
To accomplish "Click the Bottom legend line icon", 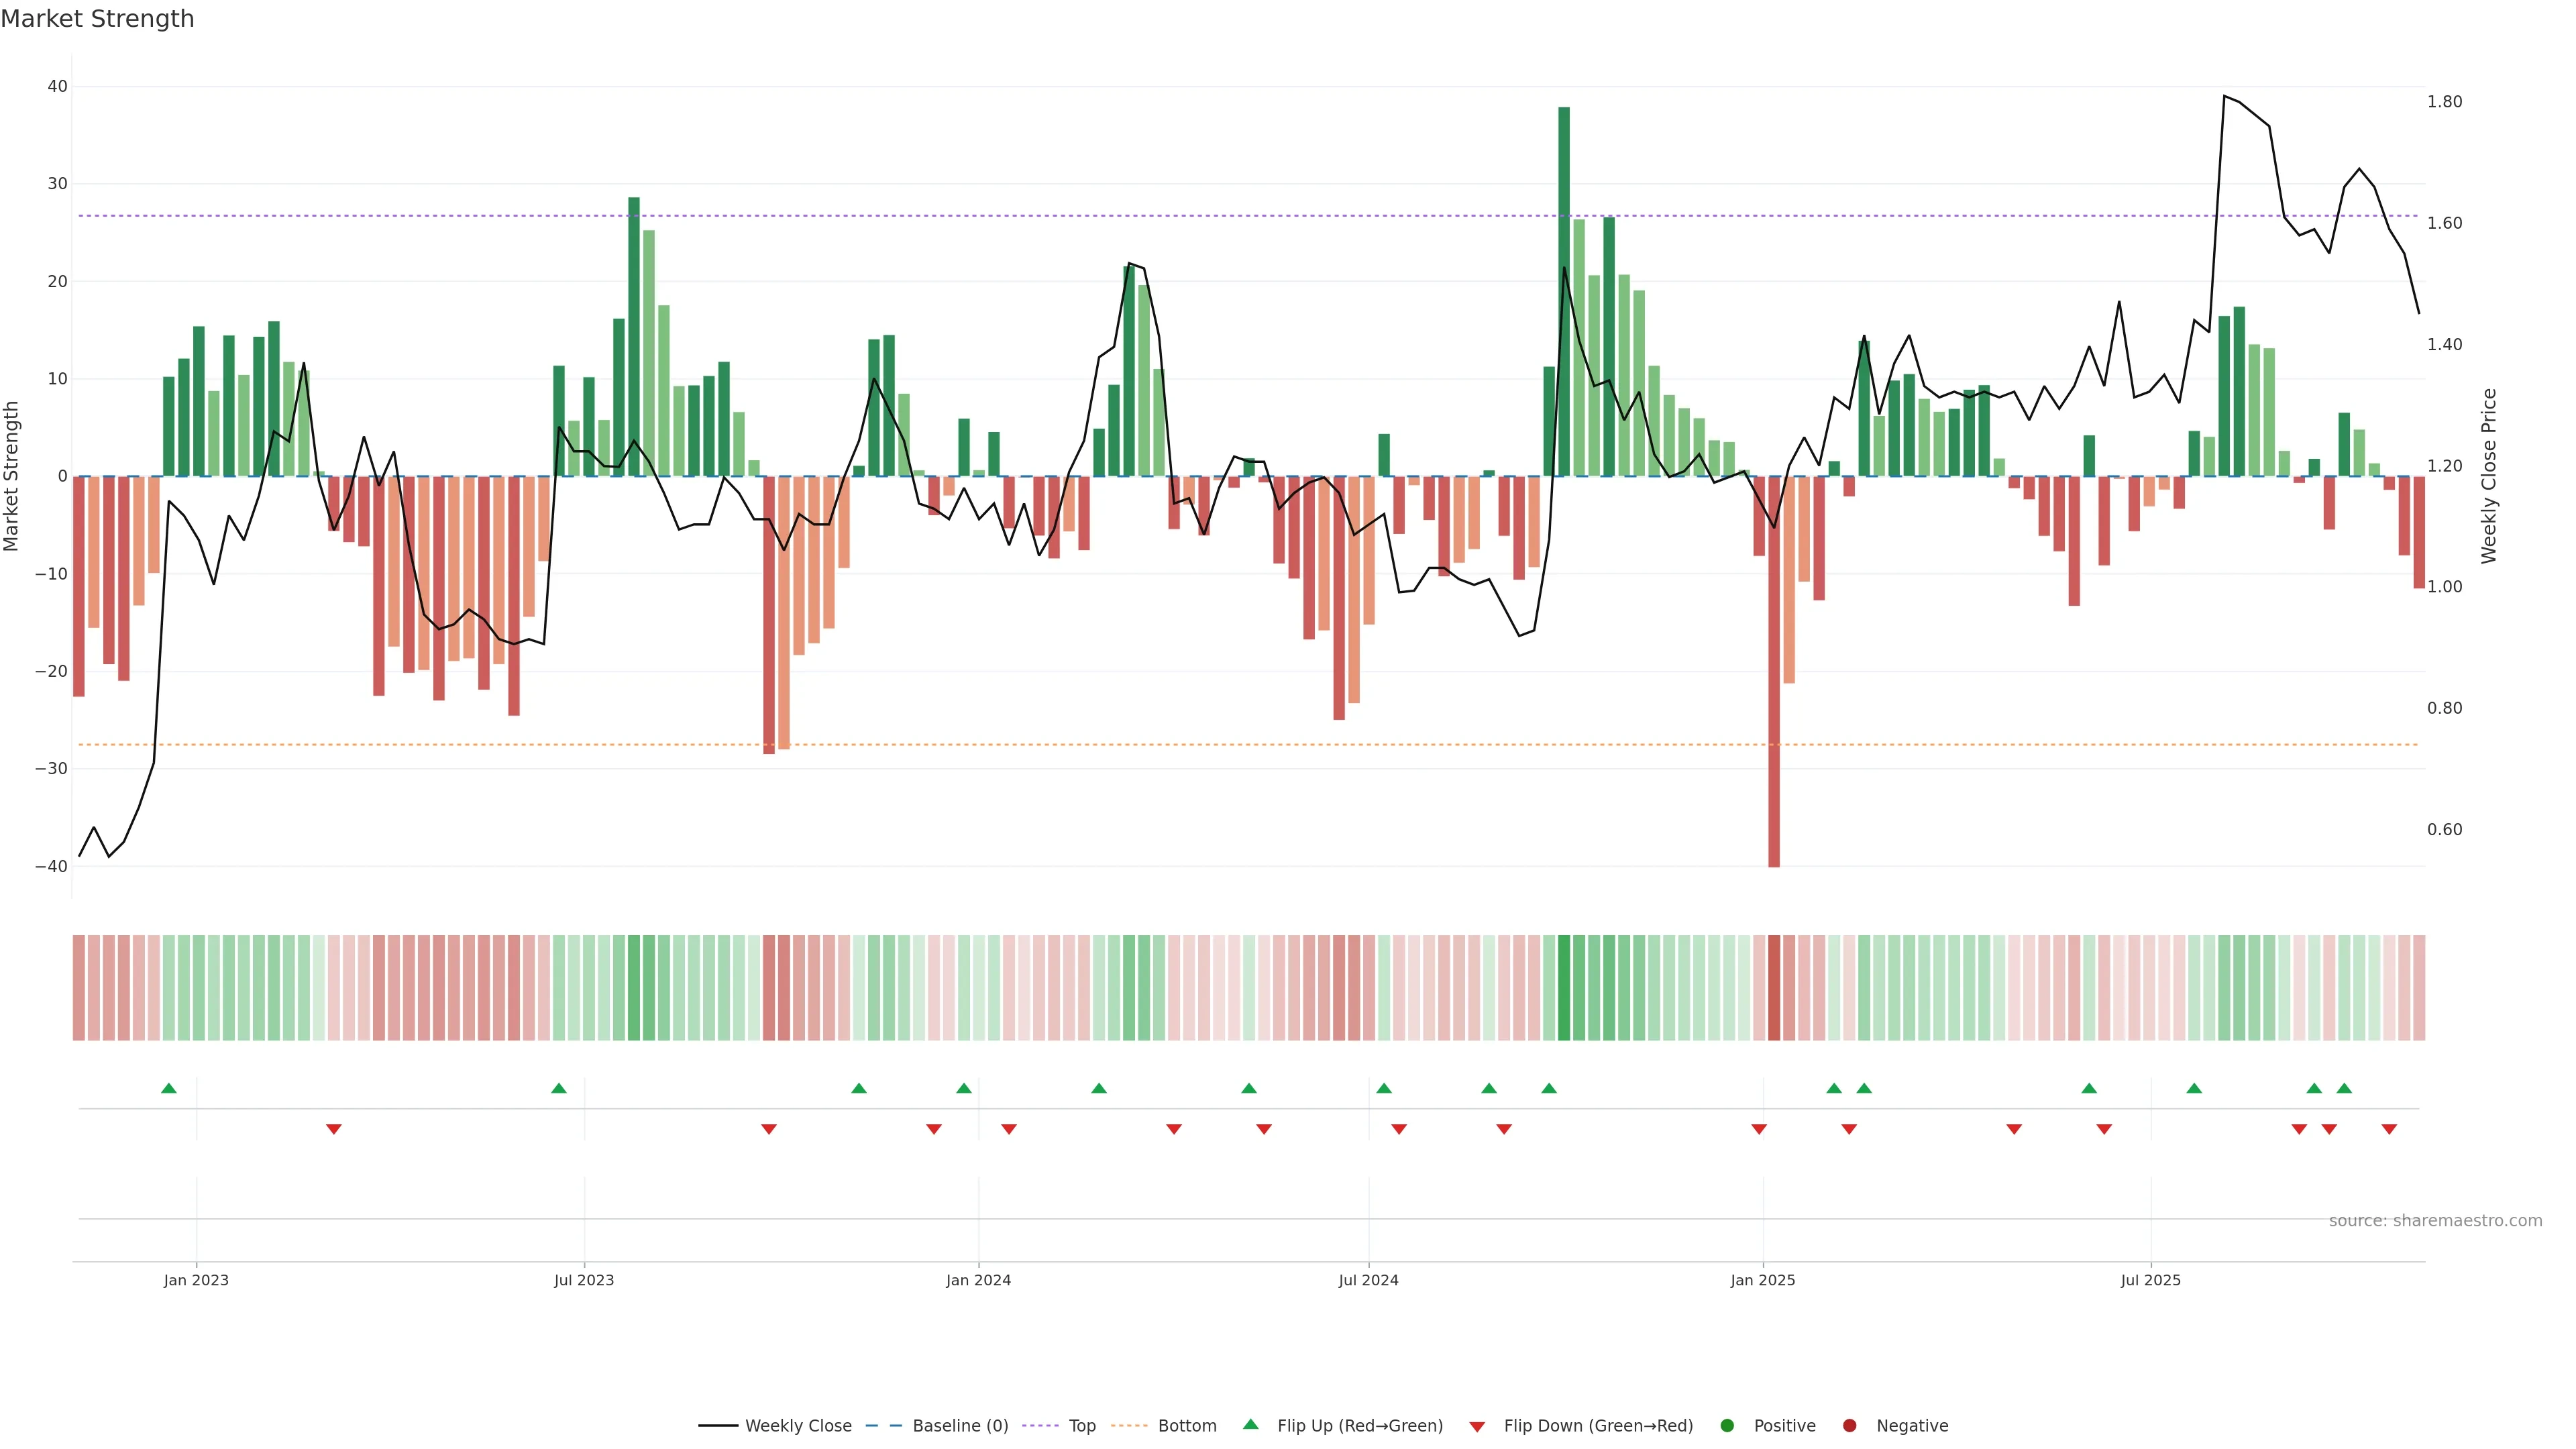I will point(1129,1426).
